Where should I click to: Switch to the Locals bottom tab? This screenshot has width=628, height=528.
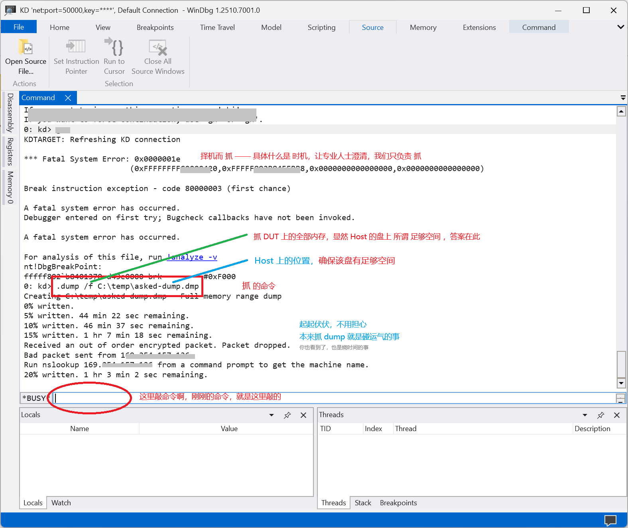point(33,503)
